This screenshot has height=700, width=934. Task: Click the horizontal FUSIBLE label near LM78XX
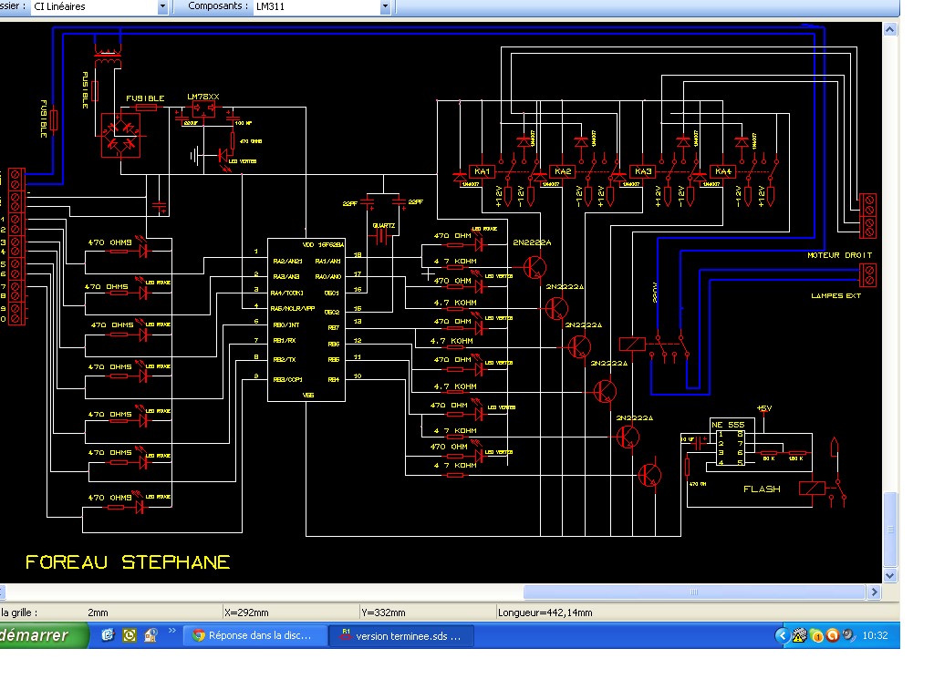tap(145, 98)
